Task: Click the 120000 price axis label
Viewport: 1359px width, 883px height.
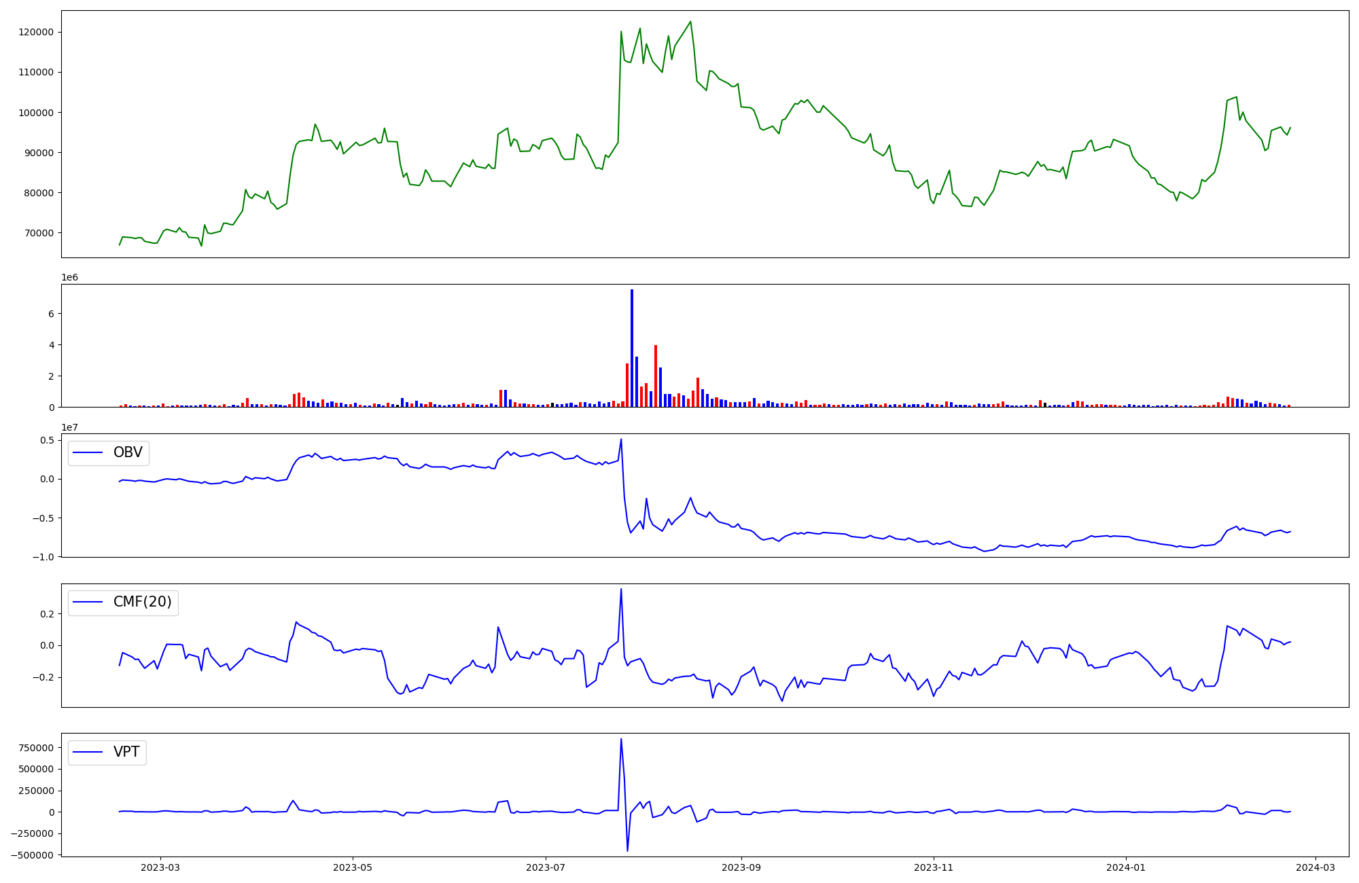Action: (x=35, y=33)
